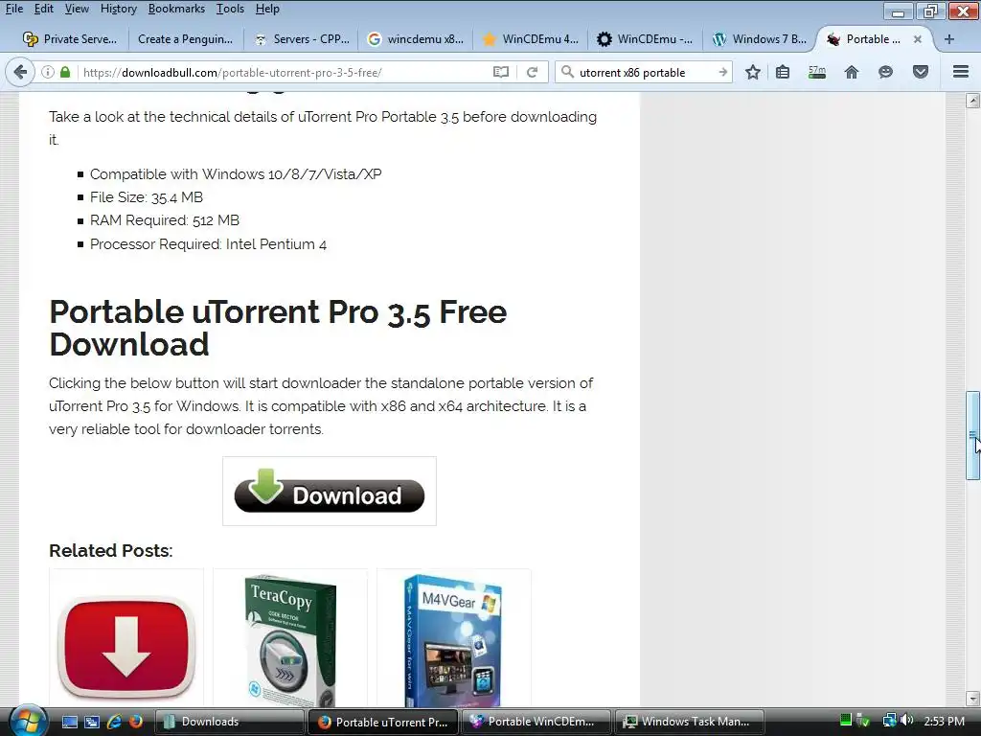Screen dimensions: 981x736
Task: Click the browser Back arrow button
Action: click(x=20, y=72)
